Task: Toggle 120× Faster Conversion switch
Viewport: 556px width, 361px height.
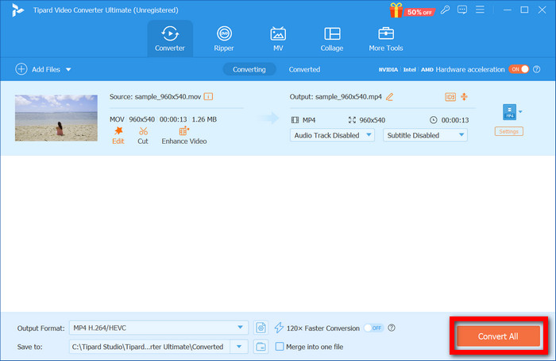Action: click(x=374, y=328)
